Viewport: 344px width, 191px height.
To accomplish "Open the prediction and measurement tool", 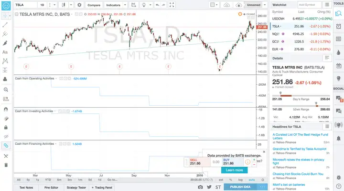I will coord(5,70).
